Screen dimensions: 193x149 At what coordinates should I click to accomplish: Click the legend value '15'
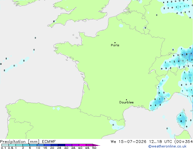[x=45, y=148]
